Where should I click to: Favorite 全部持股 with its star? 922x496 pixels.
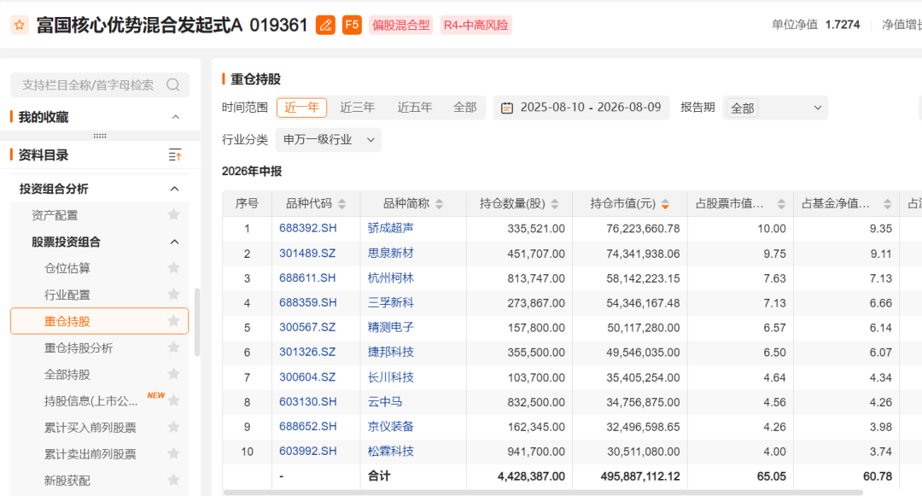(173, 375)
